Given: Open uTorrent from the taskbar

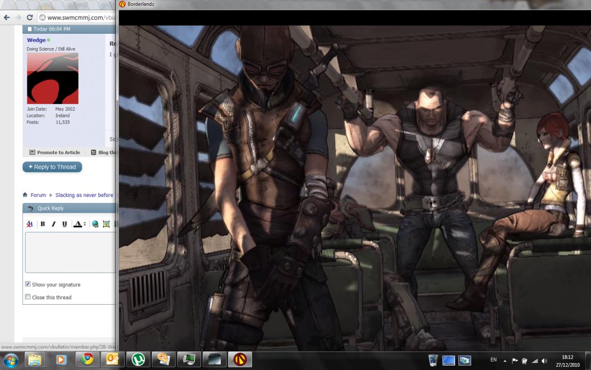Looking at the screenshot, I should [138, 360].
